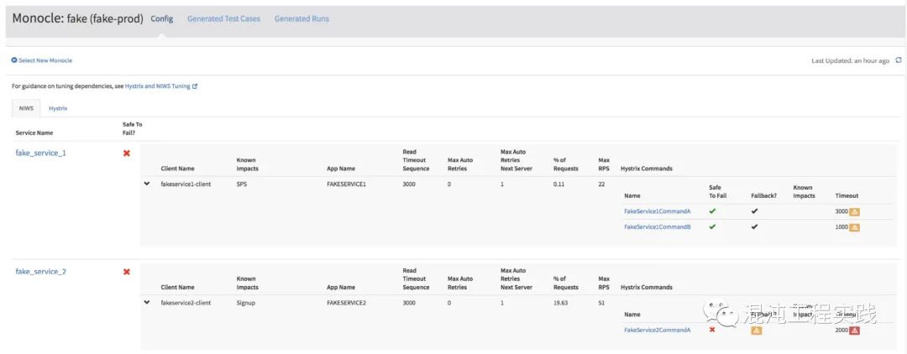The height and width of the screenshot is (354, 907).
Task: Click the red X for fake_service_1
Action: [127, 153]
